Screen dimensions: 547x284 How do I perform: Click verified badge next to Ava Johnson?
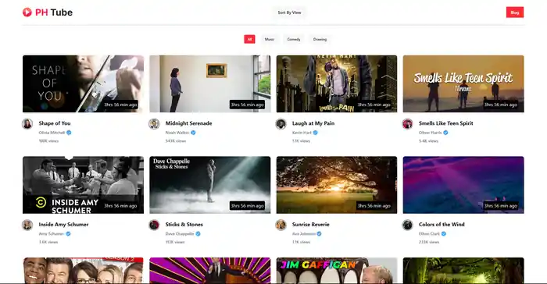pyautogui.click(x=319, y=233)
